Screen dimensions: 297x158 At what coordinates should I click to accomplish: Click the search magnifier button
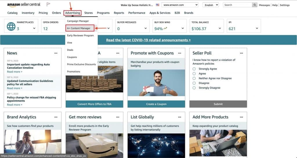point(255,5)
